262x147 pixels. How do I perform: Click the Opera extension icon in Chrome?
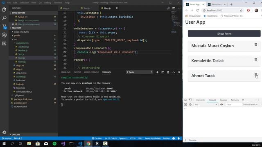click(x=248, y=10)
